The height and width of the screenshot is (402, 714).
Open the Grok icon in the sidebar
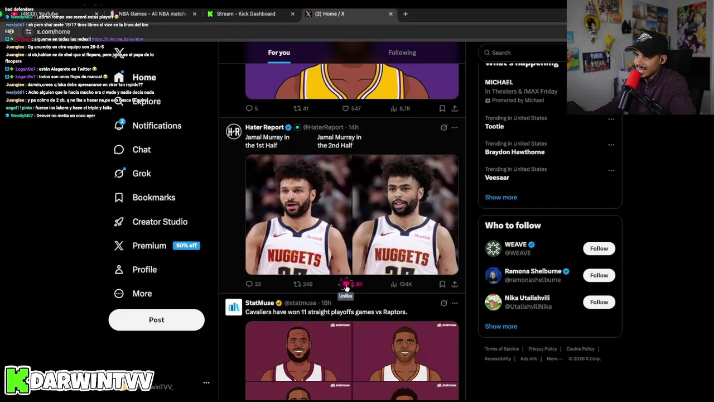tap(119, 174)
